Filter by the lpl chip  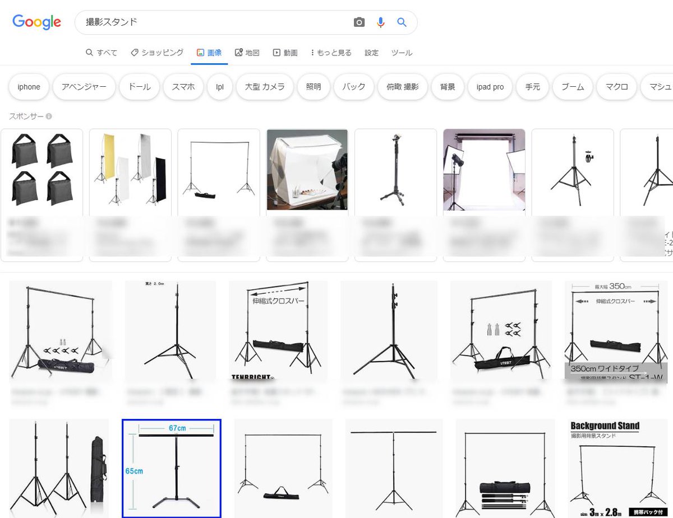(220, 87)
